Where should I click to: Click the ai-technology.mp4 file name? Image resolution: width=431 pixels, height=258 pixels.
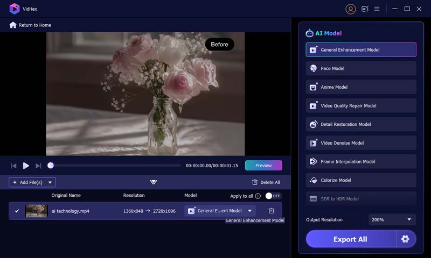pyautogui.click(x=71, y=211)
